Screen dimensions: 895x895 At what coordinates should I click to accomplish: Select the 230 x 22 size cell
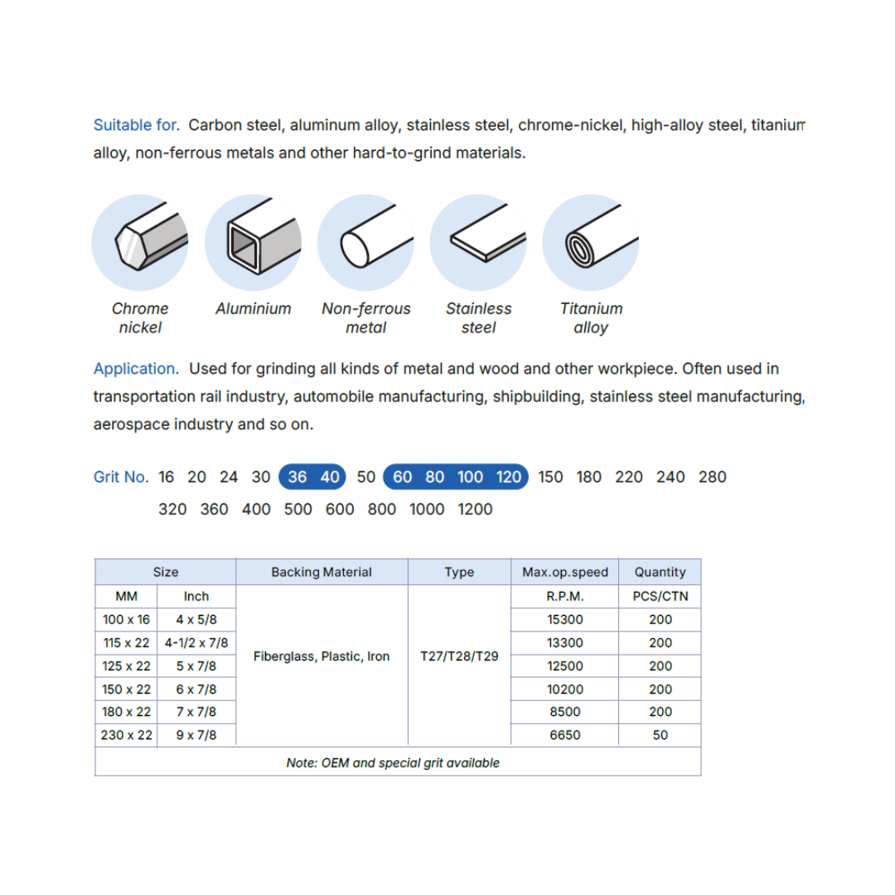[x=126, y=735]
